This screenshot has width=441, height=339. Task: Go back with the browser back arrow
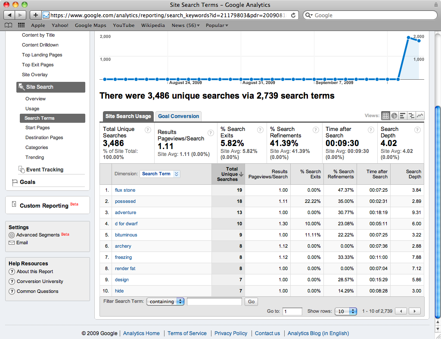pyautogui.click(x=9, y=15)
